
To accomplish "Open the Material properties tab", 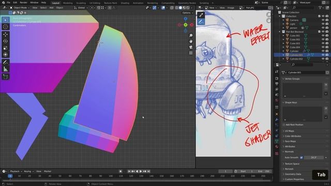I will tap(277, 147).
